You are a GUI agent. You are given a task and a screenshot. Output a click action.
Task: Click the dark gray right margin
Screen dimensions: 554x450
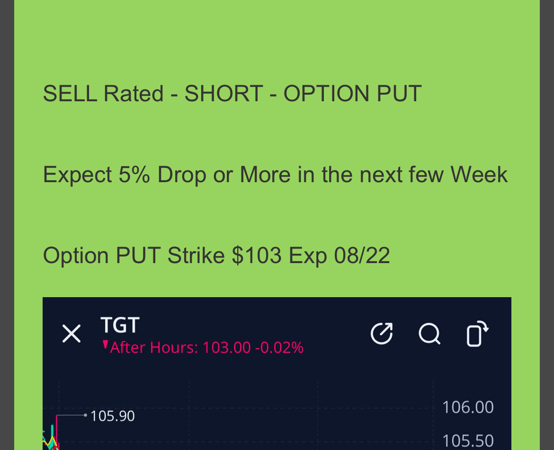tap(547, 225)
